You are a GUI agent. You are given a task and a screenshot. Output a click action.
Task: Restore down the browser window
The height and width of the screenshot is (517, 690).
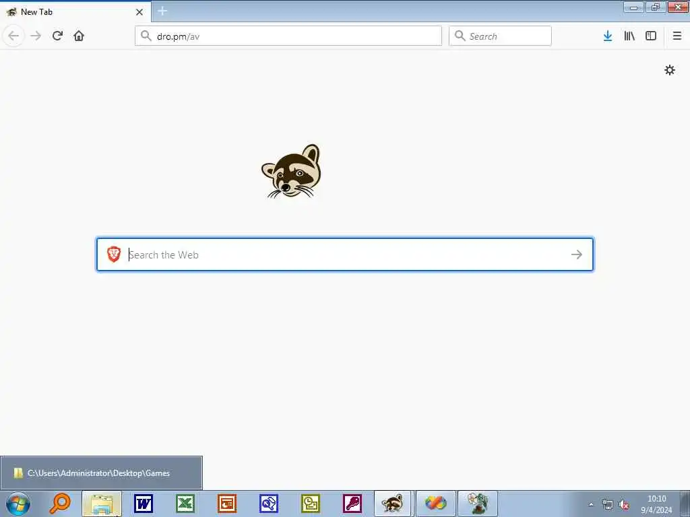[656, 7]
